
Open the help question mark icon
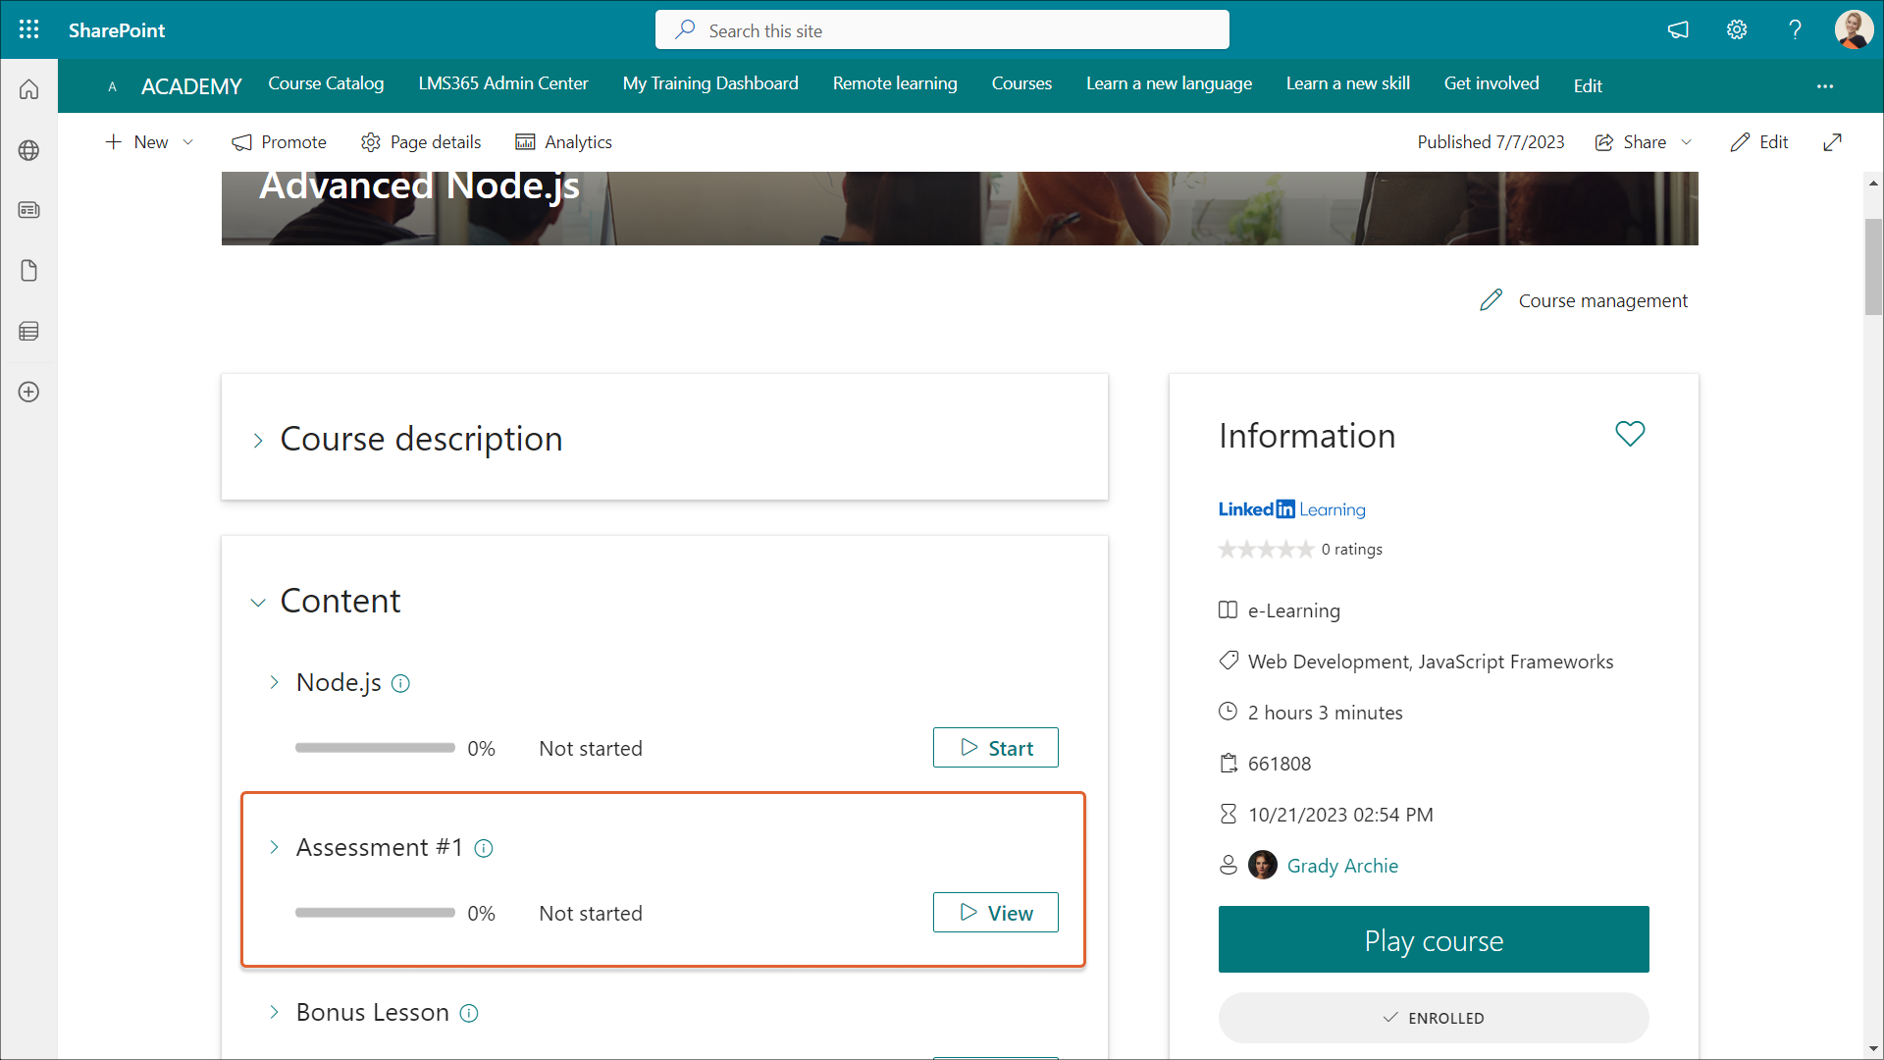(x=1795, y=29)
